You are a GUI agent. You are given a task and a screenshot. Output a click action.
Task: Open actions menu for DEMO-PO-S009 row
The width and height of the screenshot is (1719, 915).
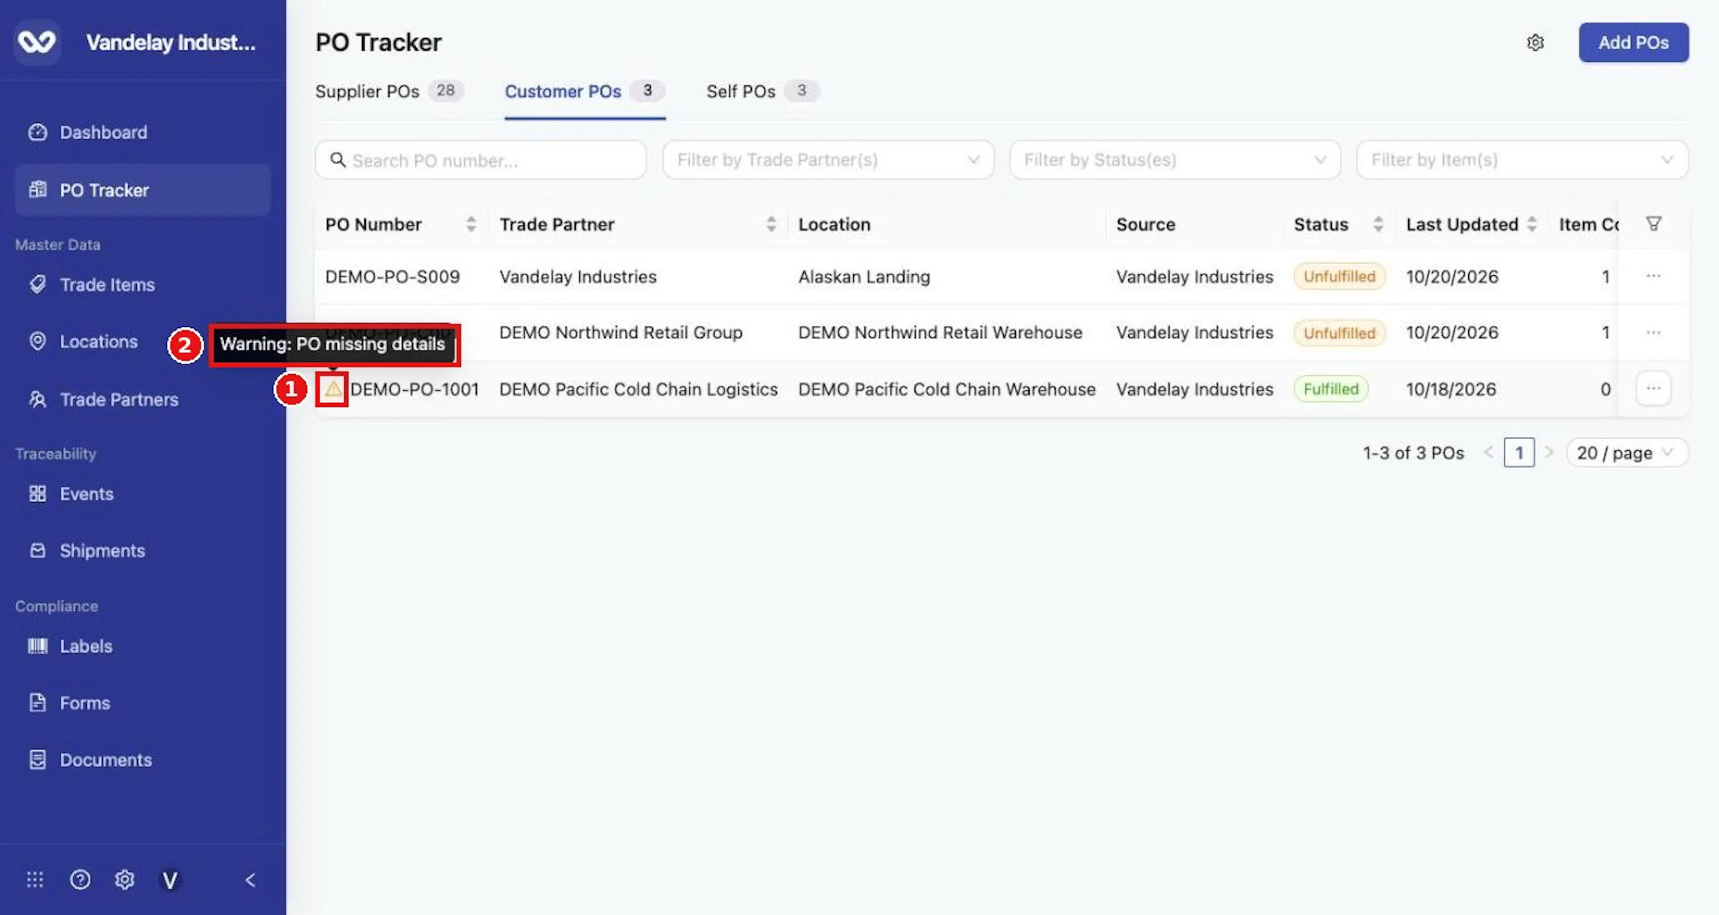1653,276
